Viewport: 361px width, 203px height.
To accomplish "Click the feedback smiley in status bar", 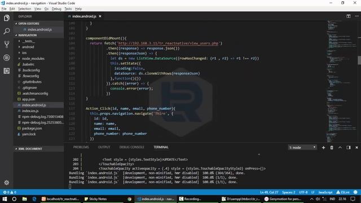I will (355, 192).
